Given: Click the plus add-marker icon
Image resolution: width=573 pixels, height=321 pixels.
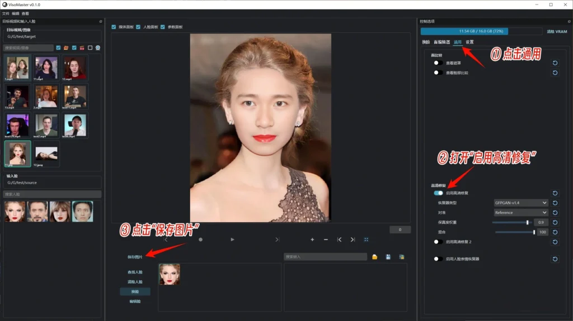Looking at the screenshot, I should (312, 239).
